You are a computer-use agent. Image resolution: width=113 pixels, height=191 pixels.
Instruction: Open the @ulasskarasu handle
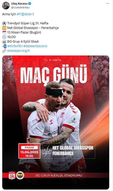(21, 7)
